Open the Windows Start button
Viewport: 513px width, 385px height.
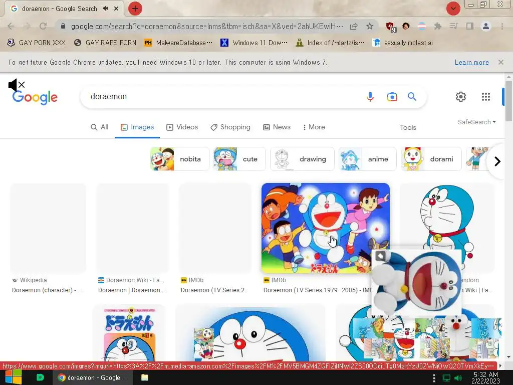pos(13,377)
